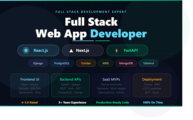This screenshot has width=193, height=120.
Task: Select the Next.js pill
Action: (x=83, y=50)
